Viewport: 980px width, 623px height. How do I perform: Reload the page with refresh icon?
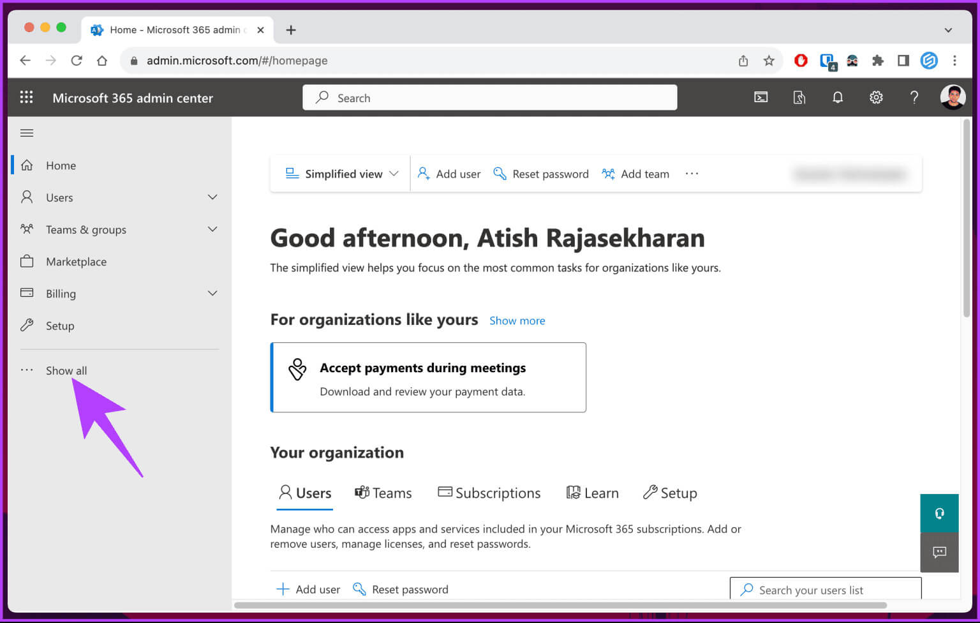coord(77,61)
